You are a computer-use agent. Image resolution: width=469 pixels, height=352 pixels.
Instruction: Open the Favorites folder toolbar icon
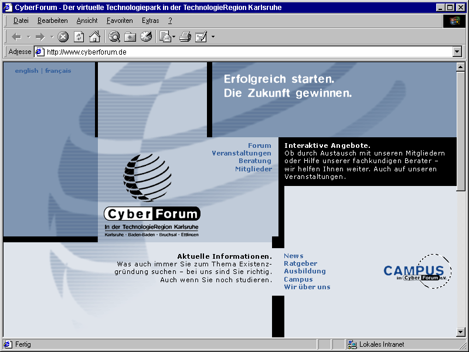tap(130, 37)
